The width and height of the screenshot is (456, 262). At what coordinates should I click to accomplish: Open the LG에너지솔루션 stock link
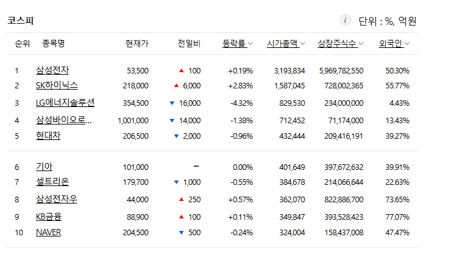(65, 103)
